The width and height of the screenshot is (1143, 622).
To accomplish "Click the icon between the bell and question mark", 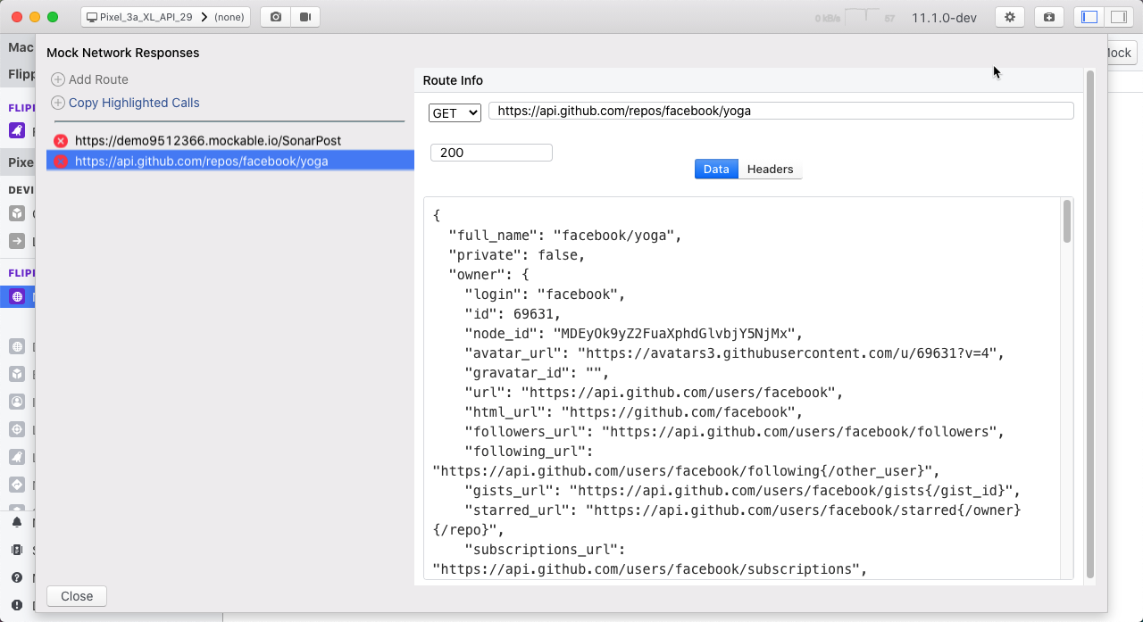I will [x=17, y=550].
